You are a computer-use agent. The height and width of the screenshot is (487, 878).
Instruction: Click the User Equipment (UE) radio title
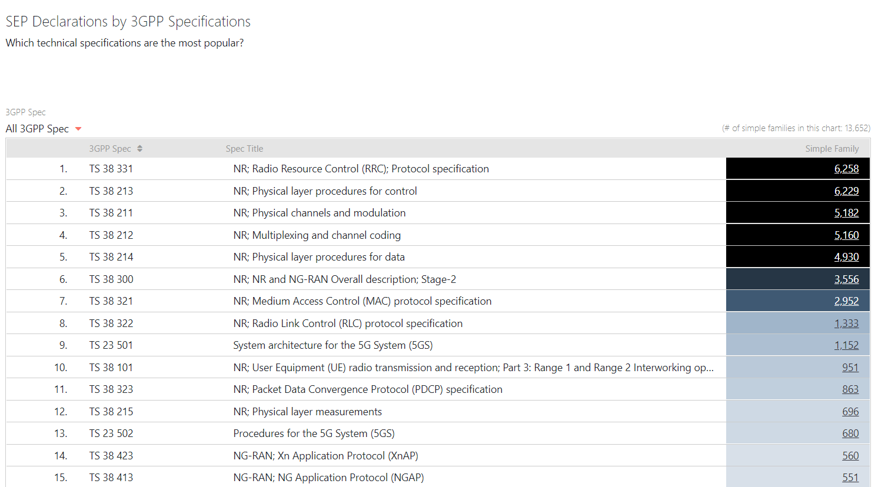pyautogui.click(x=473, y=368)
